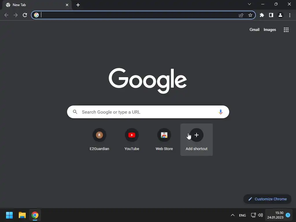The width and height of the screenshot is (296, 222).
Task: Select the New Tab tab
Action: (37, 5)
